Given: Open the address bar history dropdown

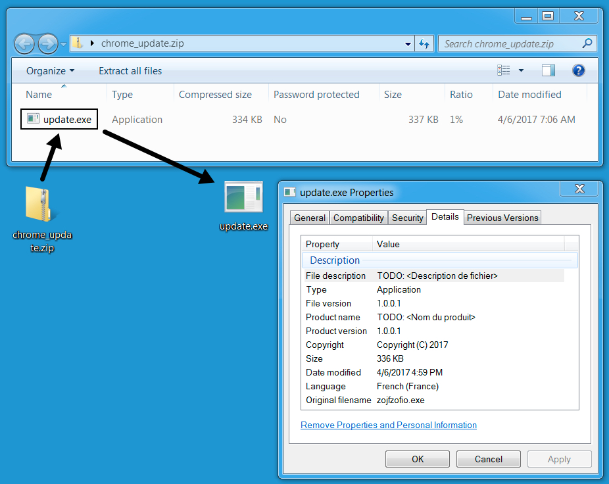Looking at the screenshot, I should [x=408, y=44].
